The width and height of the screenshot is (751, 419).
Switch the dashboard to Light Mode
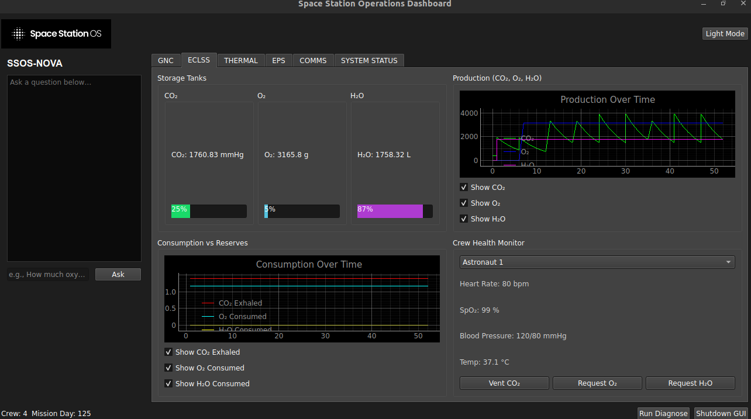(725, 33)
